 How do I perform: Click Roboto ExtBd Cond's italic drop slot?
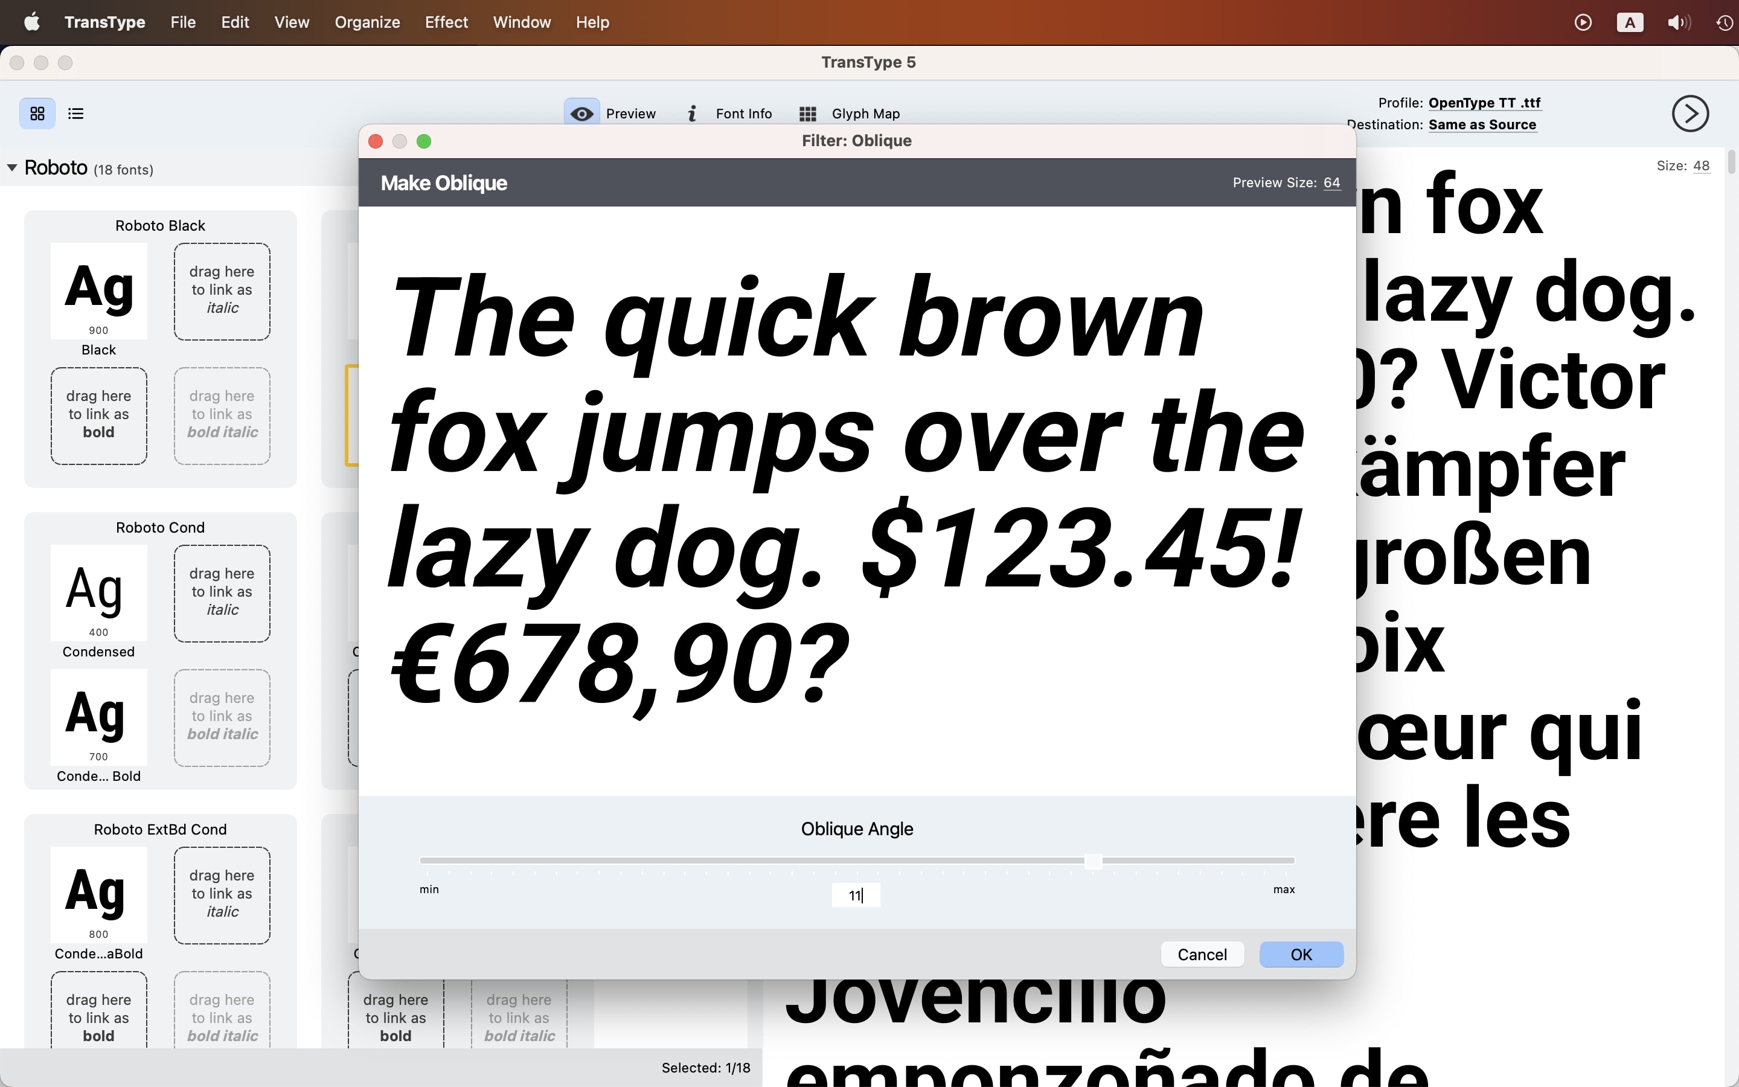pyautogui.click(x=222, y=895)
